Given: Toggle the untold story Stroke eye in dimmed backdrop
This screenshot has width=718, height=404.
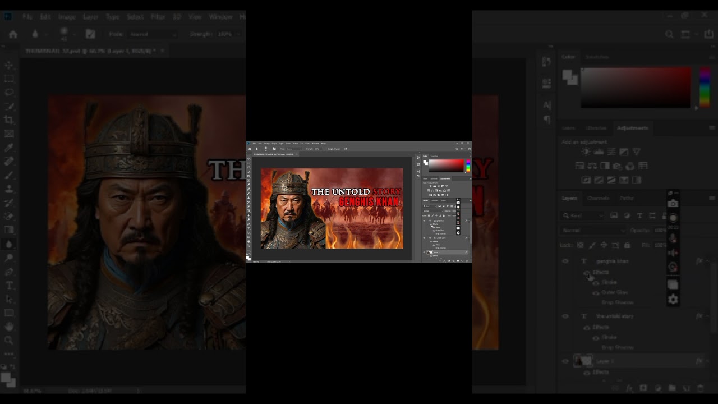Looking at the screenshot, I should click(x=596, y=337).
